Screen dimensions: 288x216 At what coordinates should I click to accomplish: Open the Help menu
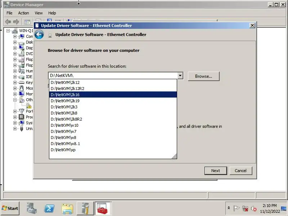pos(52,13)
